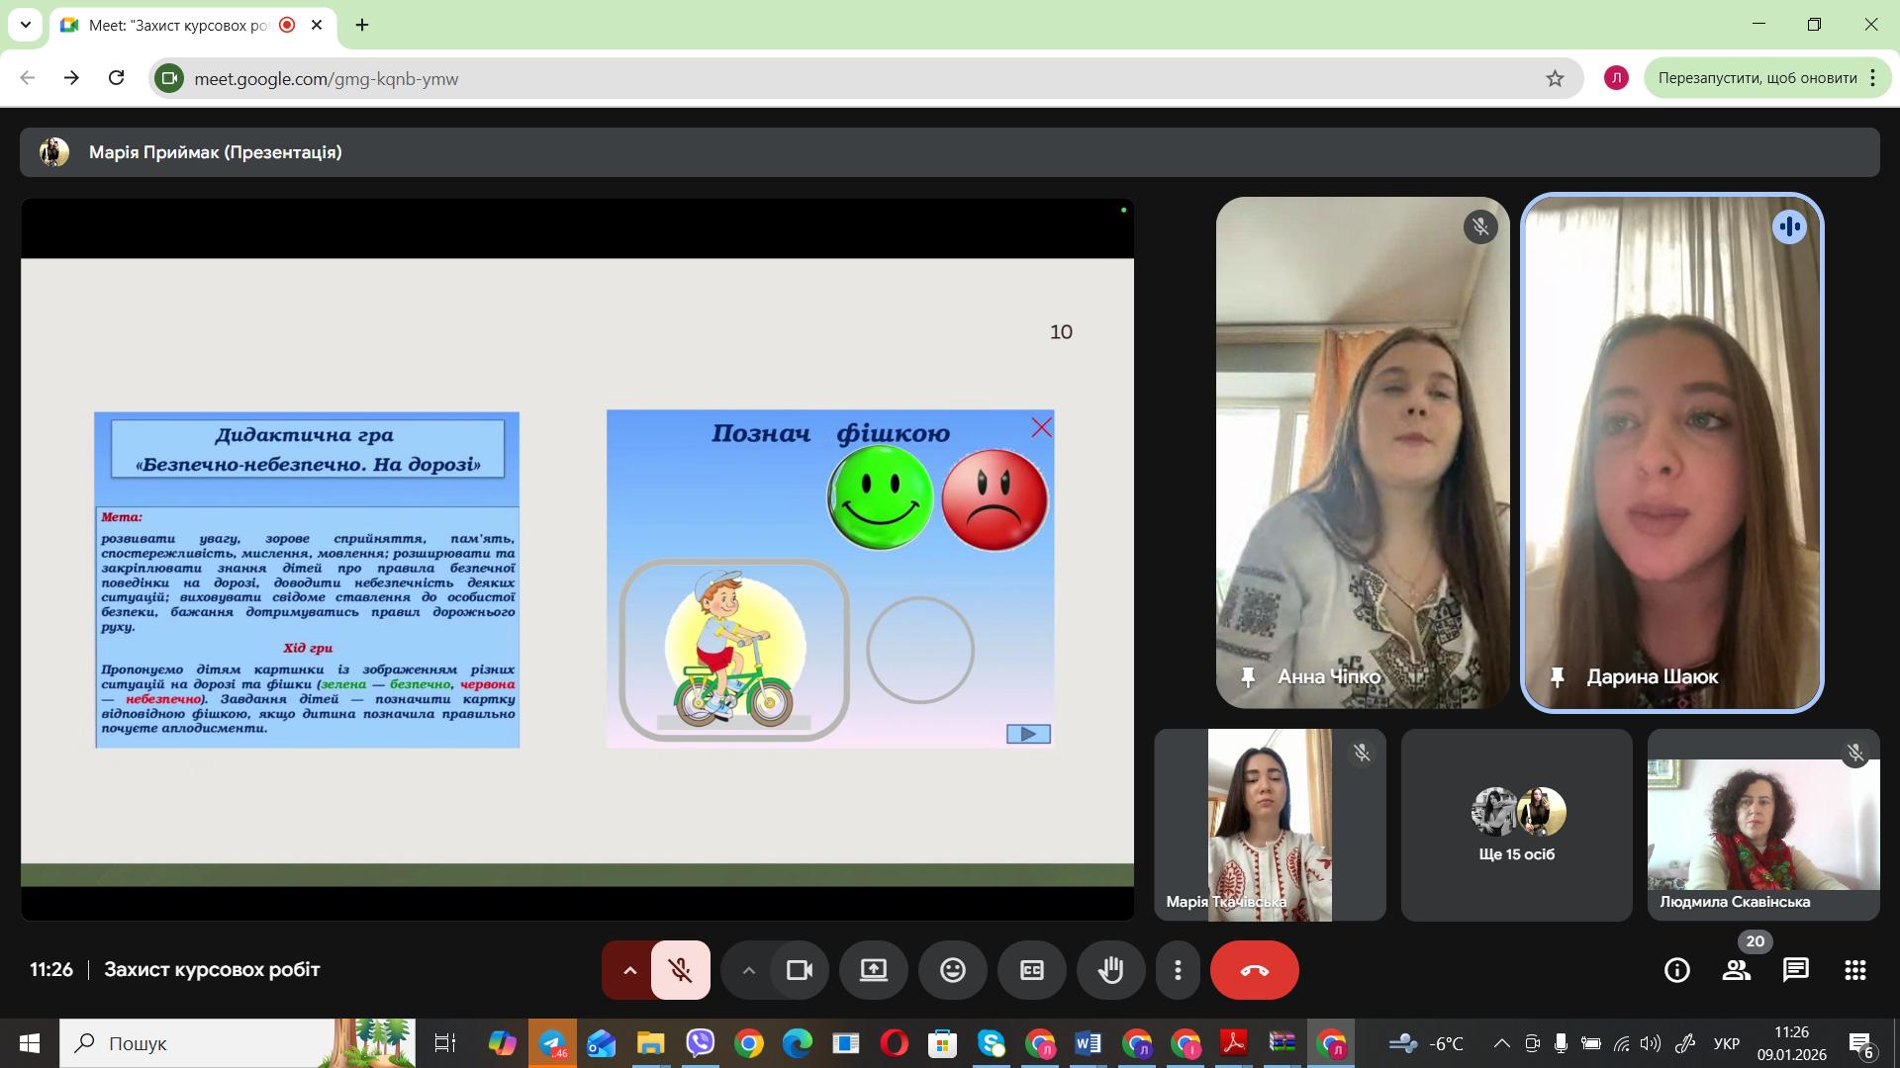Expand the video settings arrow beside the camera
1900x1068 pixels.
pyautogui.click(x=748, y=970)
